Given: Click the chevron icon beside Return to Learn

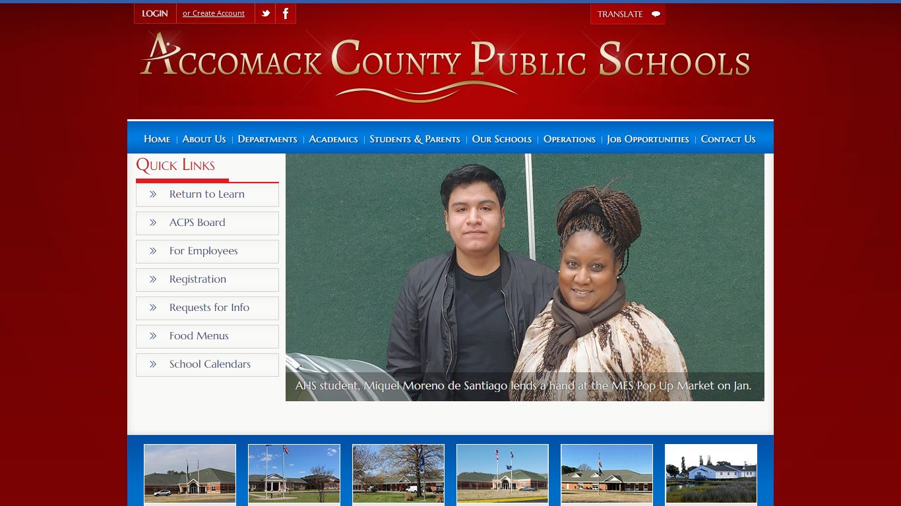Looking at the screenshot, I should click(153, 194).
